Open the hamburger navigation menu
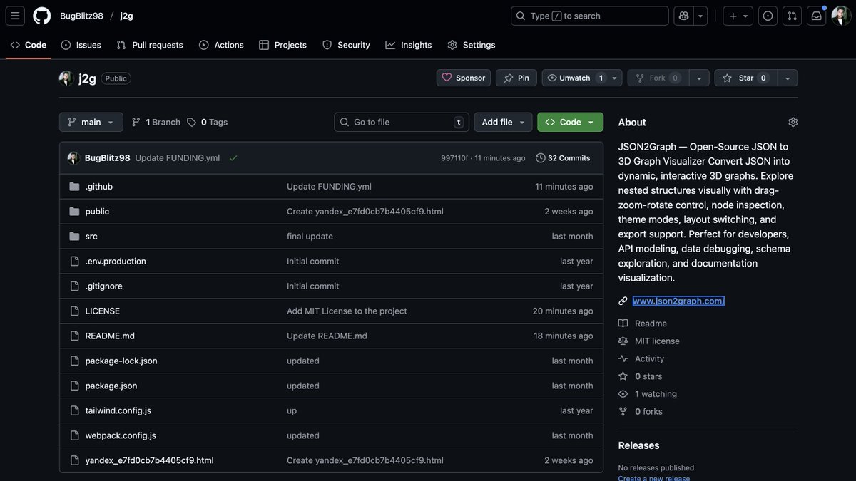856x481 pixels. pyautogui.click(x=16, y=16)
